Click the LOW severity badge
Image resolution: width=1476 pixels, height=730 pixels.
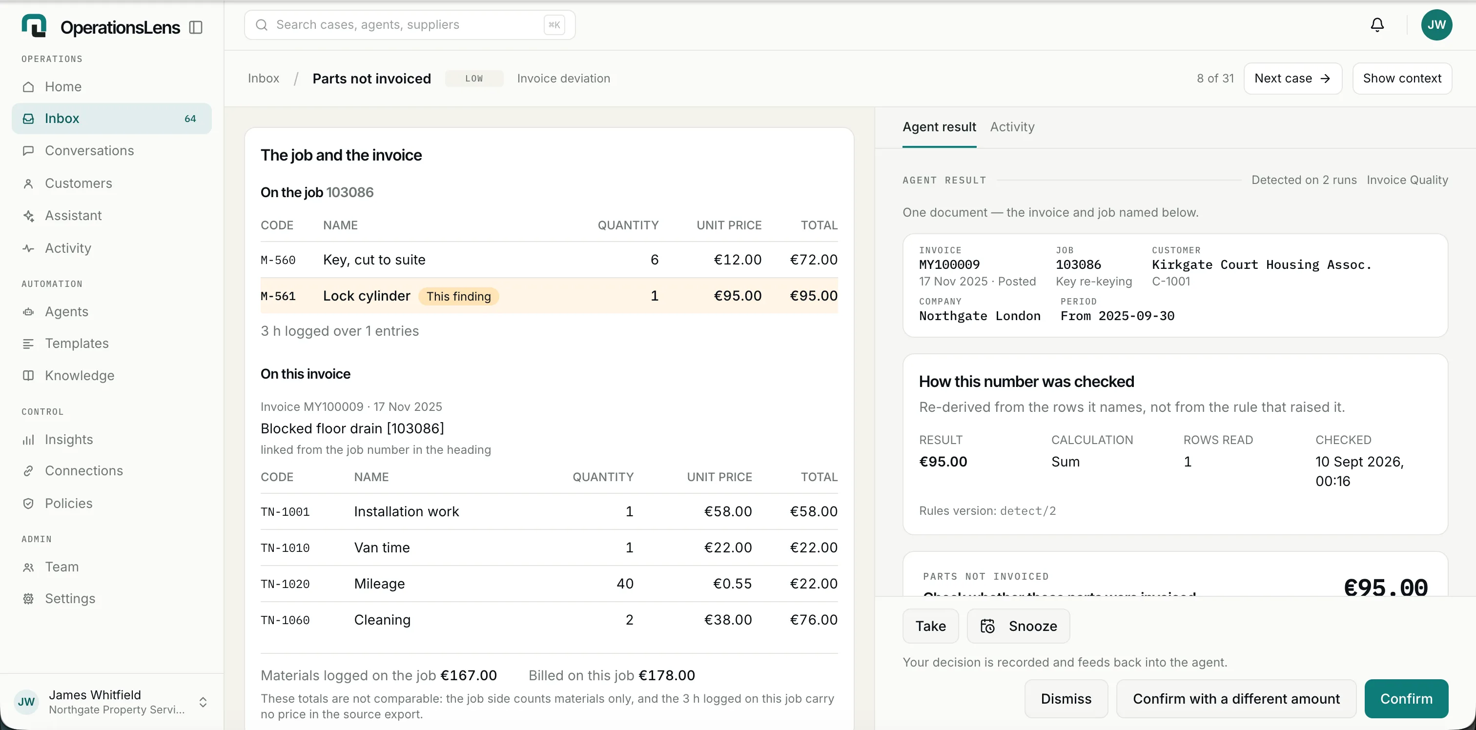coord(474,79)
